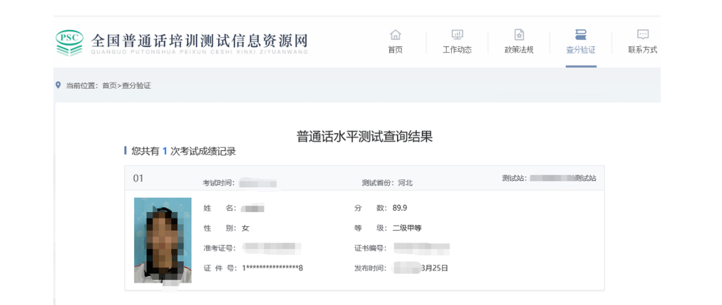This screenshot has width=722, height=305.
Task: Click the text 次考试成绩记录
Action: click(x=203, y=151)
